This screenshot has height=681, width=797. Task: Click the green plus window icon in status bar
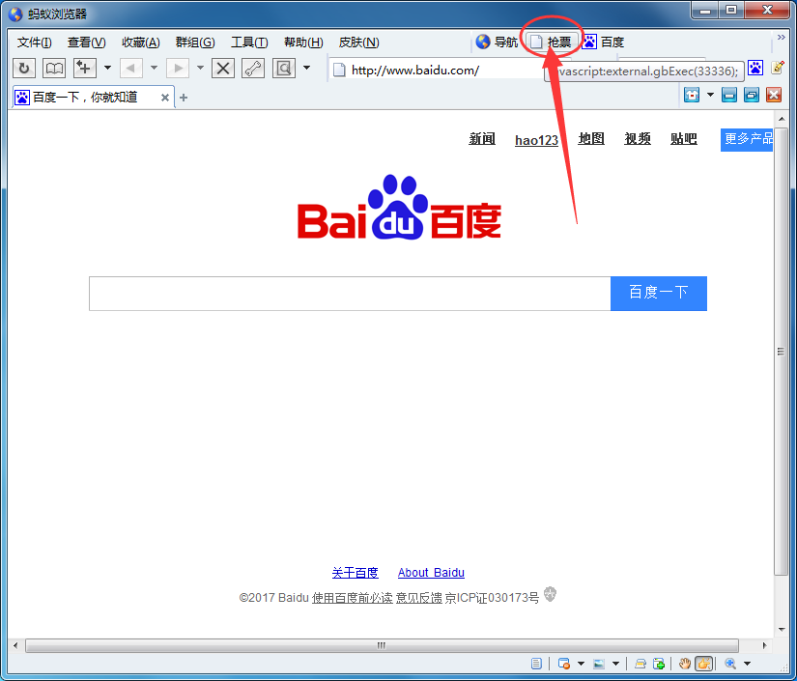tap(659, 664)
